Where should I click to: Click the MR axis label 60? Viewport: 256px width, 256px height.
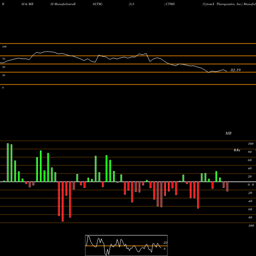(250, 160)
